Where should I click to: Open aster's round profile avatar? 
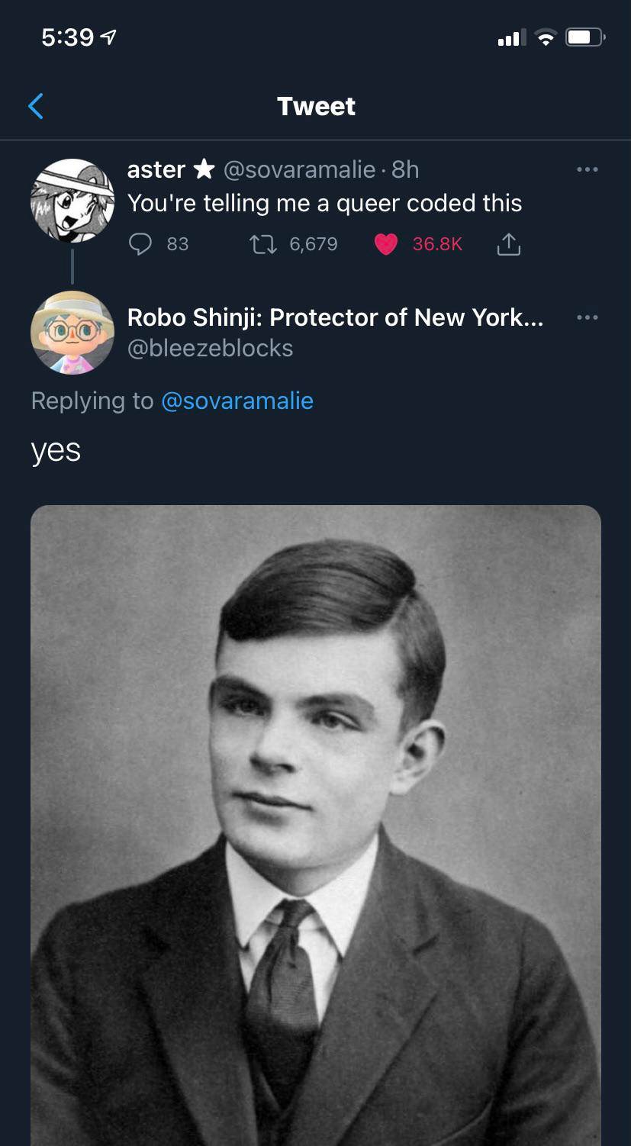pos(72,200)
